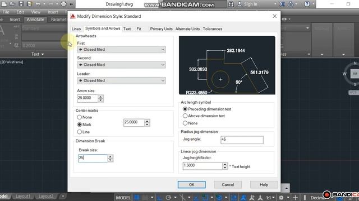The height and width of the screenshot is (201, 359).
Task: Switch to the Tolerances tab
Action: click(x=213, y=29)
